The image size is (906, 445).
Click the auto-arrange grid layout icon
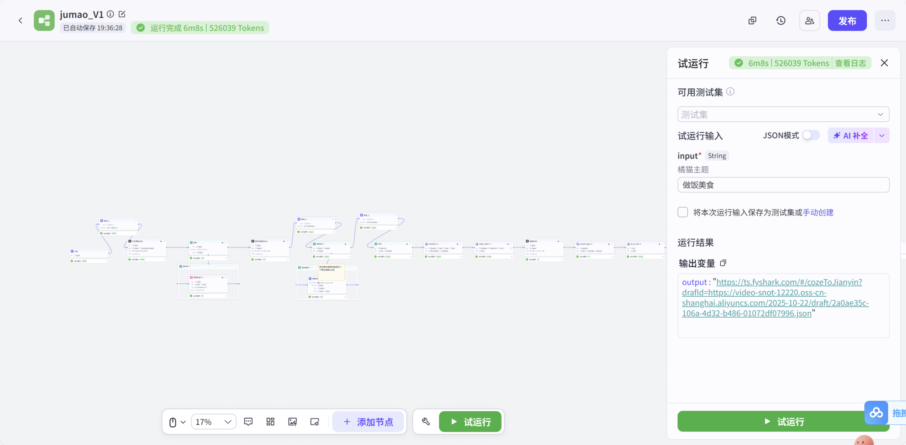pos(270,422)
